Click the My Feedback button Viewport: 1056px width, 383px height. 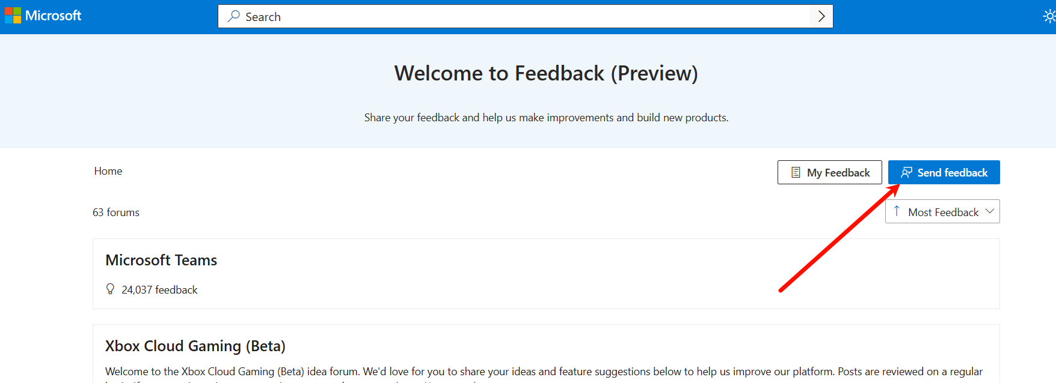point(829,172)
